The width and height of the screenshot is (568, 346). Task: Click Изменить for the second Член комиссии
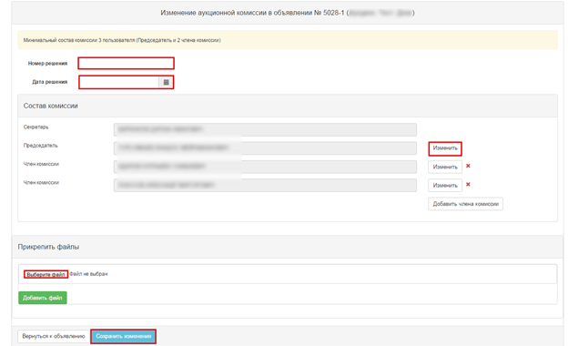(x=445, y=186)
